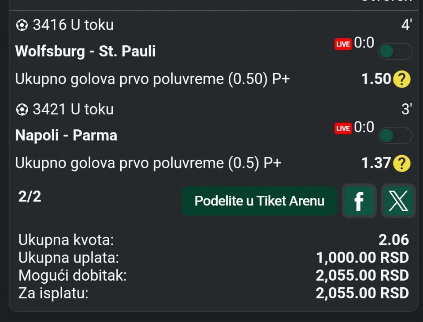Open the Wolfsburg - St. Pauli match
This screenshot has height=322, width=423.
85,51
